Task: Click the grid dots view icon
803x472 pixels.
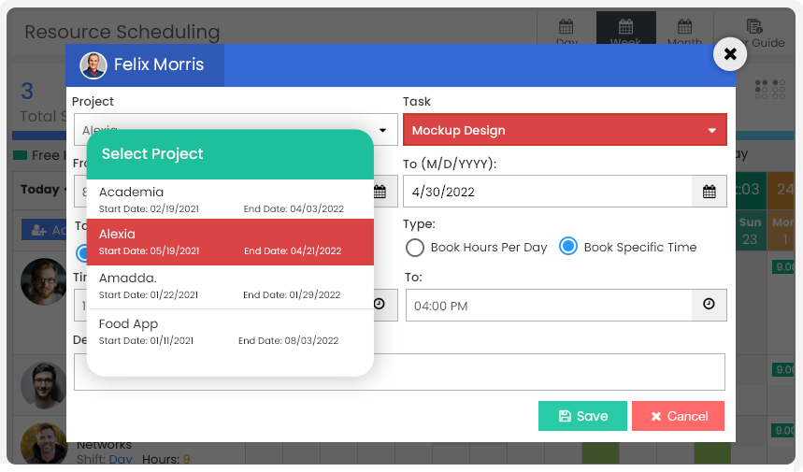Action: [x=769, y=89]
